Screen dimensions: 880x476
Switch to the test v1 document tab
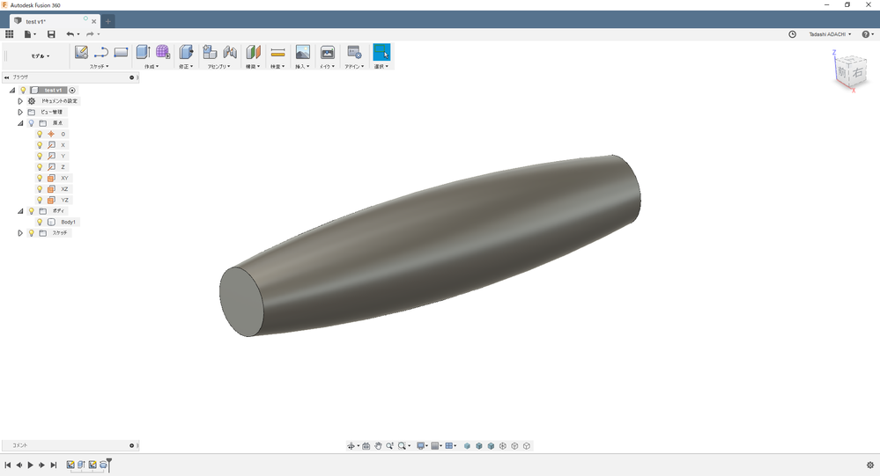pos(55,21)
